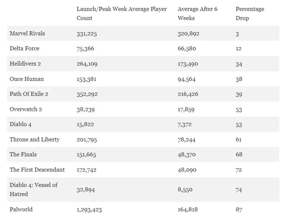Image resolution: width=286 pixels, height=223 pixels.
Task: Click the Palworld row name
Action: click(x=21, y=210)
